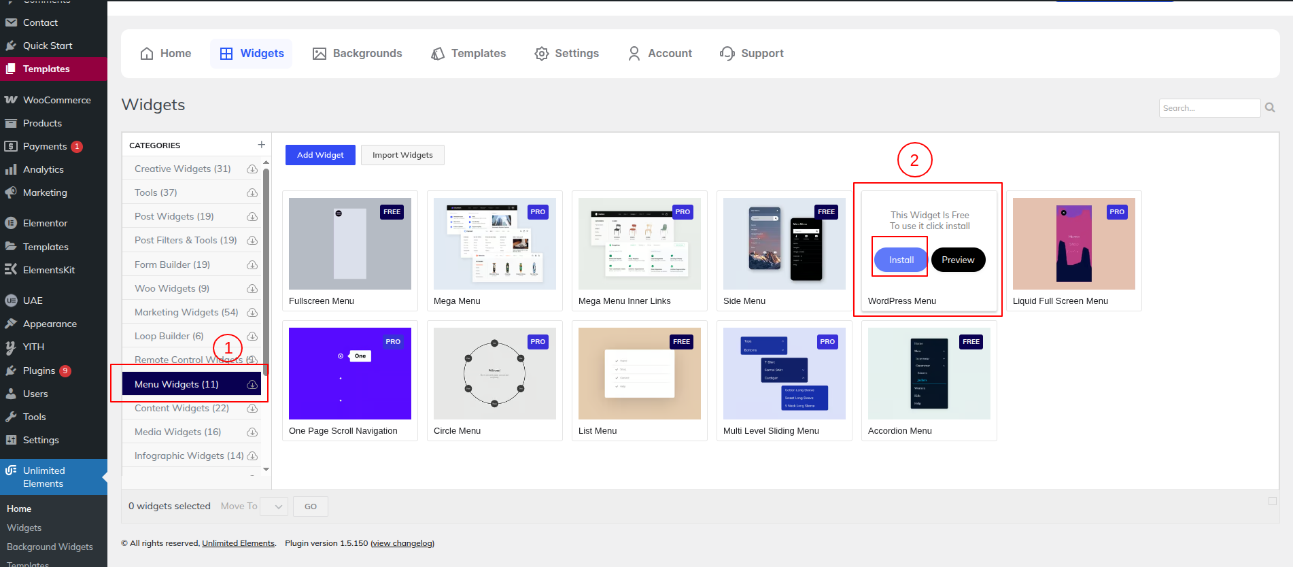Open Elementor in the admin sidebar
This screenshot has height=567, width=1293.
pyautogui.click(x=45, y=223)
